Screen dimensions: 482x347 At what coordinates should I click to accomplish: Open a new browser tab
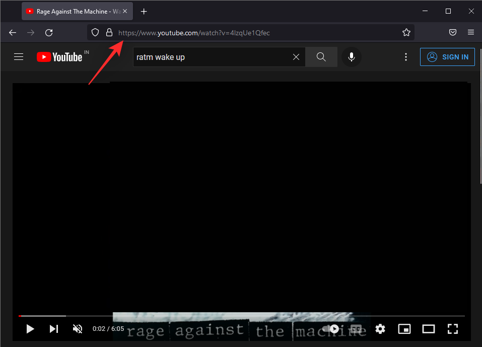[x=144, y=12]
